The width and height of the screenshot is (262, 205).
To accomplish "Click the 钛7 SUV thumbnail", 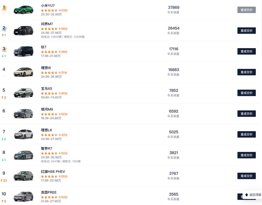I will [23, 51].
